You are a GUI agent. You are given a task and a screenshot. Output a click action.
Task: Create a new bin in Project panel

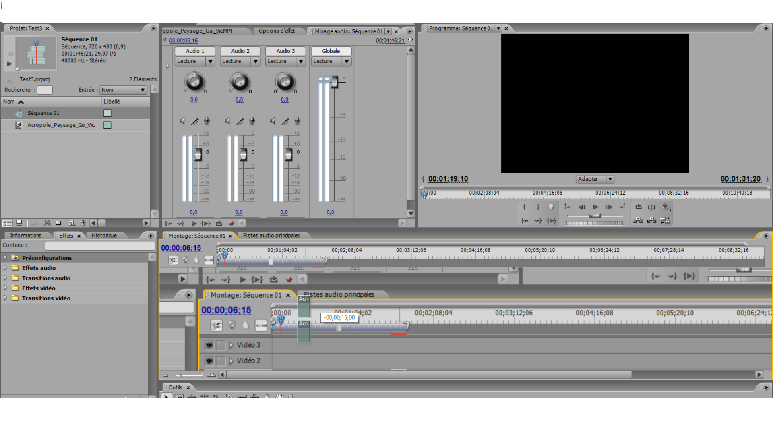pos(58,223)
